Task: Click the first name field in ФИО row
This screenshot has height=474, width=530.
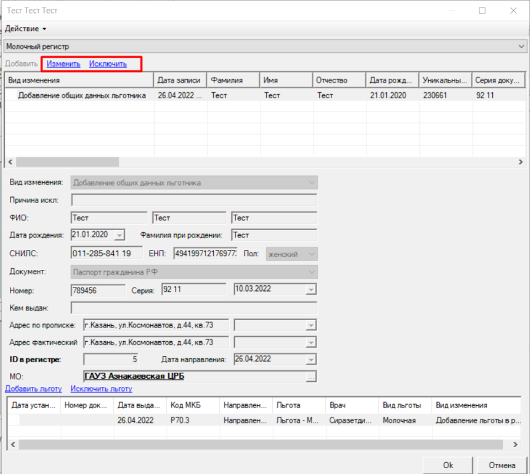Action: 189,218
